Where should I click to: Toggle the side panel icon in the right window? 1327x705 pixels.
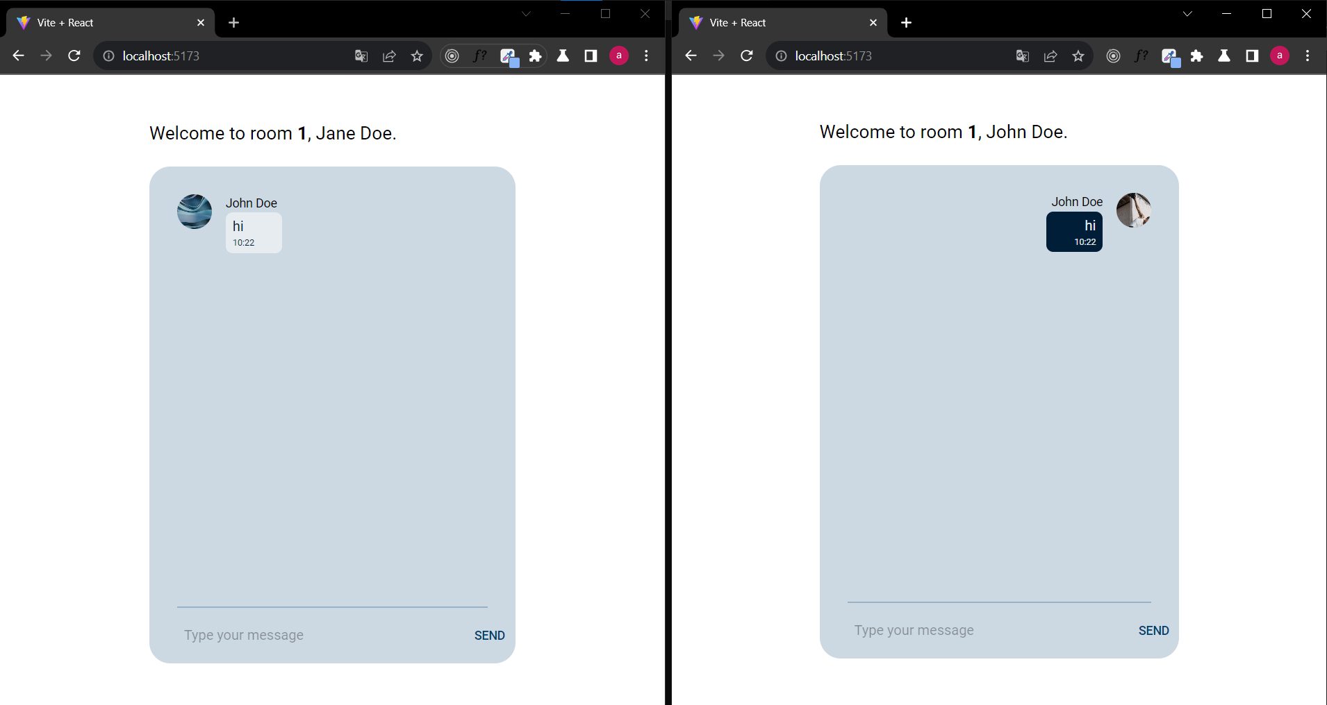pos(1253,56)
